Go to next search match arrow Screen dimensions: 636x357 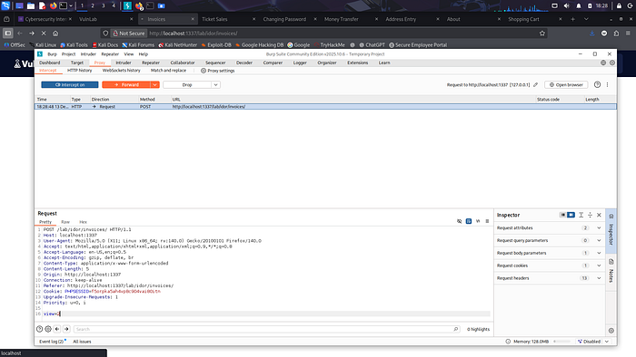pos(66,329)
